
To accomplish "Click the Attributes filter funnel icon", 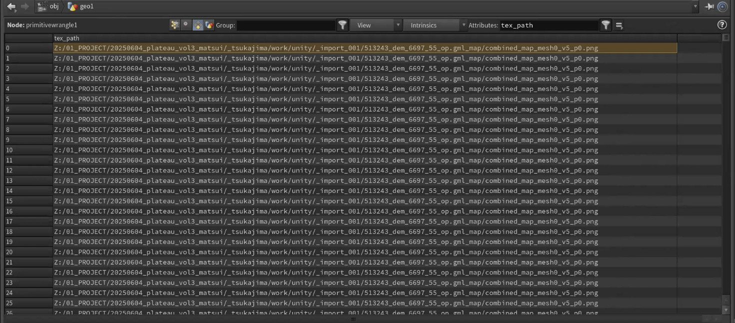I will (x=606, y=25).
